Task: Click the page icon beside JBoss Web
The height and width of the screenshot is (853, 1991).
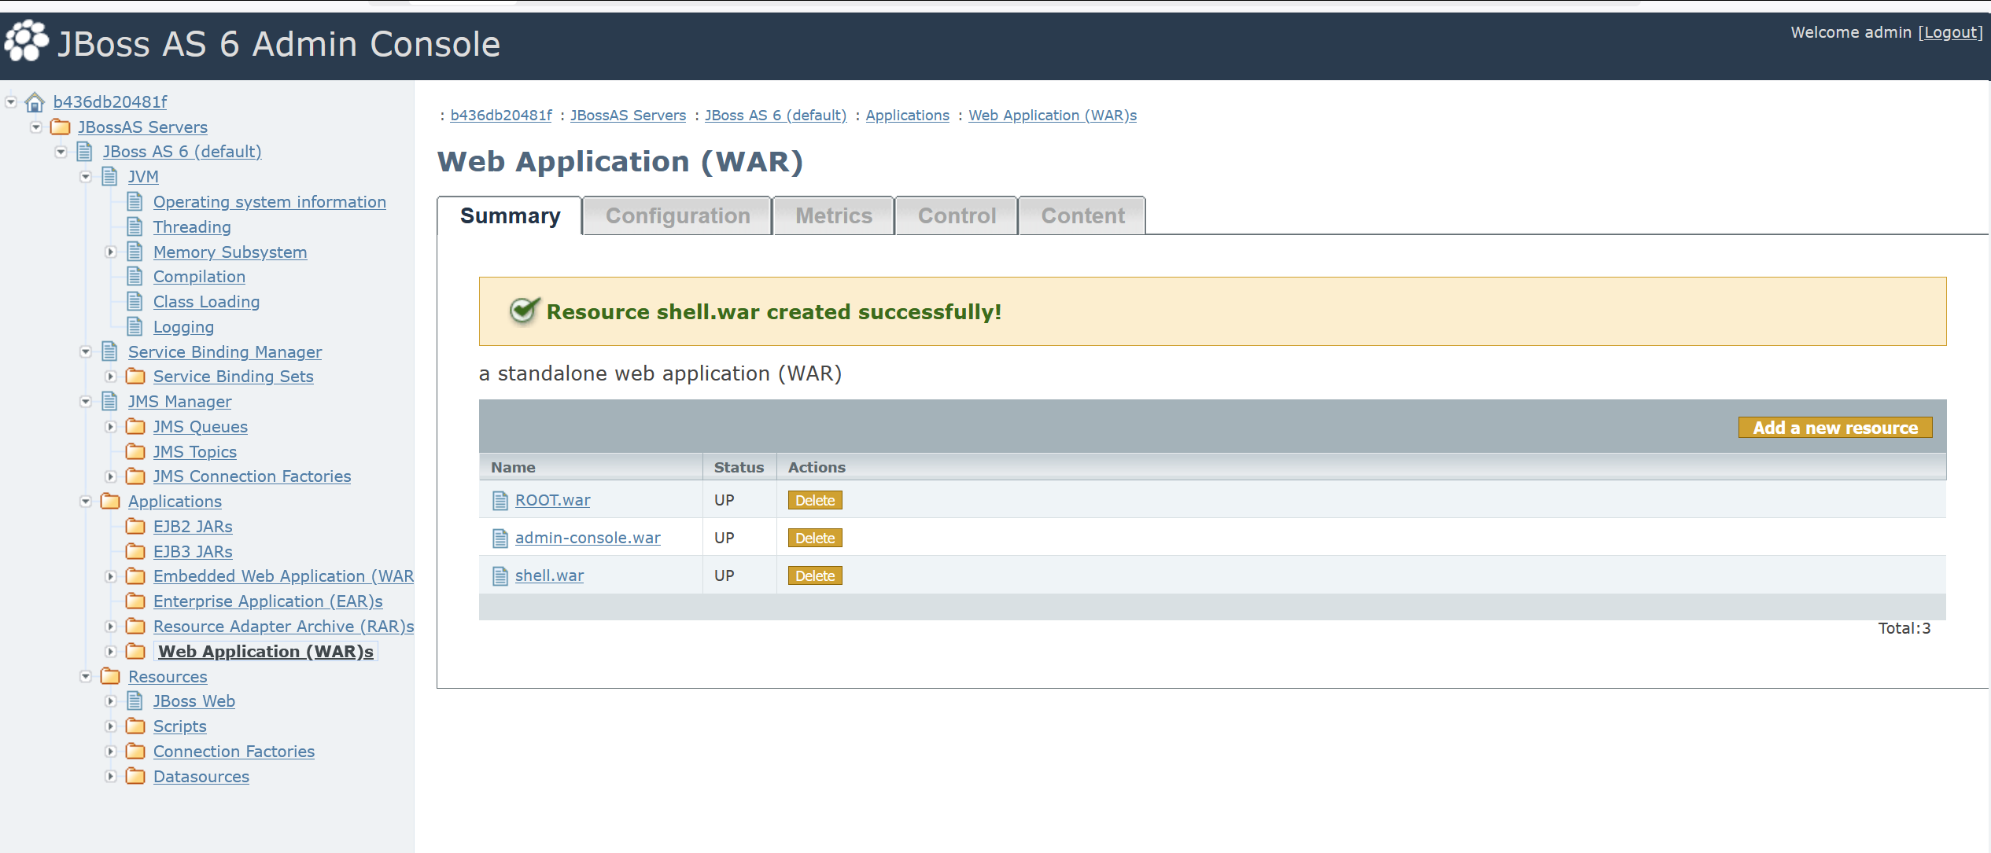Action: coord(135,700)
